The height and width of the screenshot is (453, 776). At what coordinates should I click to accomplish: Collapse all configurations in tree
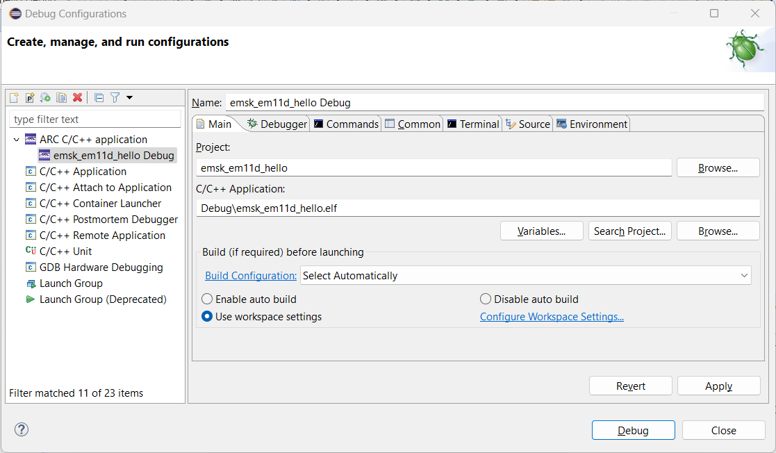point(99,97)
